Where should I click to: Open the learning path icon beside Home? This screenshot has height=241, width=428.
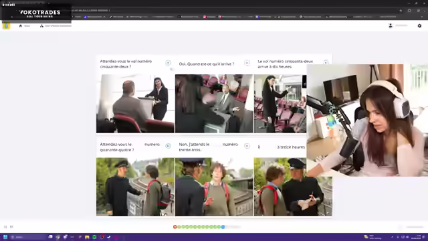tap(41, 25)
